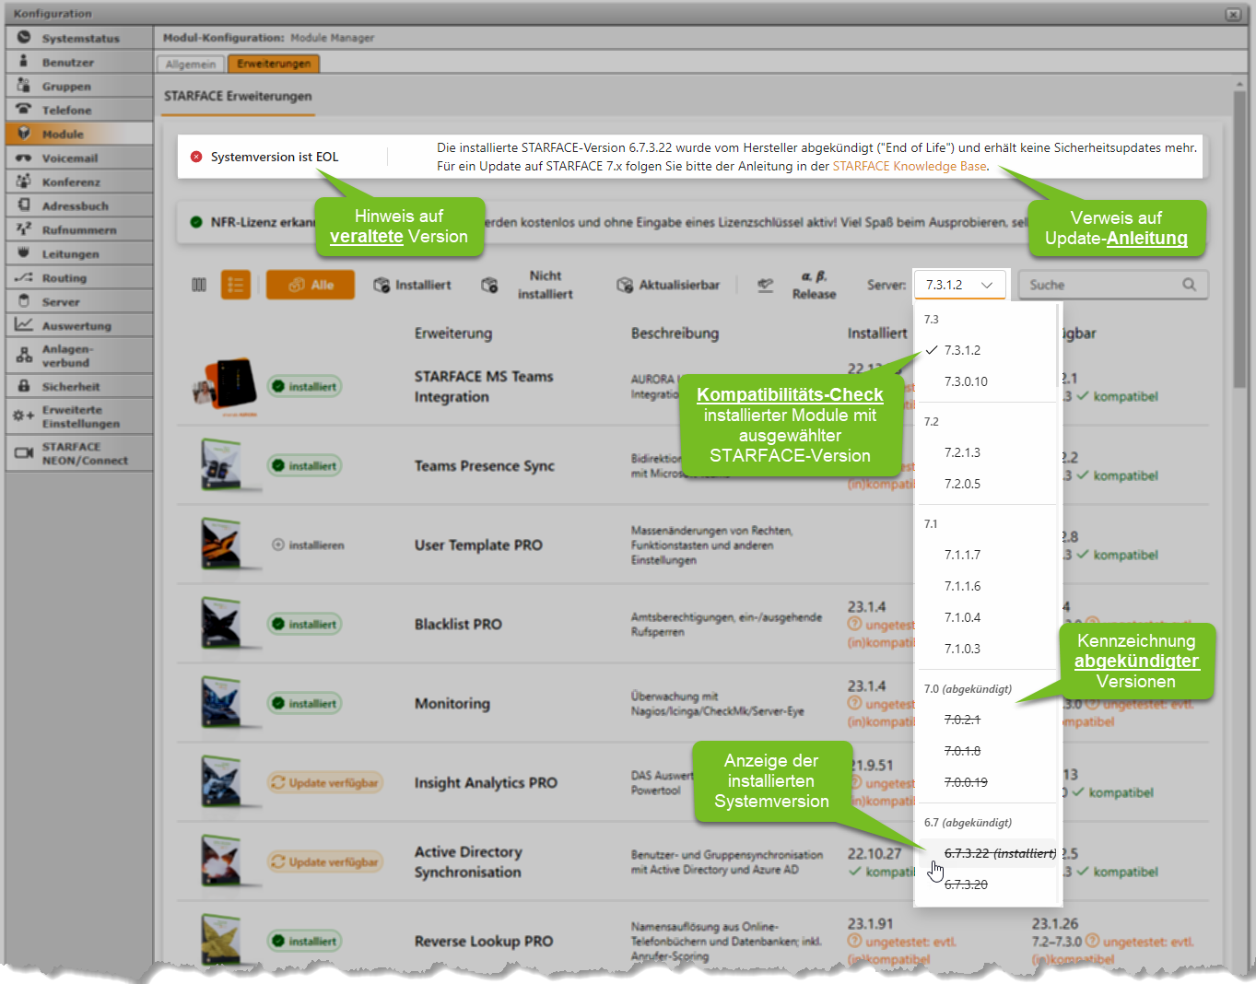This screenshot has width=1256, height=984.
Task: Switch to the Allgemein tab
Action: click(191, 64)
